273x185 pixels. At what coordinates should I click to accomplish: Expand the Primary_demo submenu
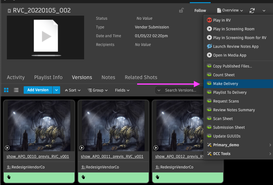tap(270, 145)
